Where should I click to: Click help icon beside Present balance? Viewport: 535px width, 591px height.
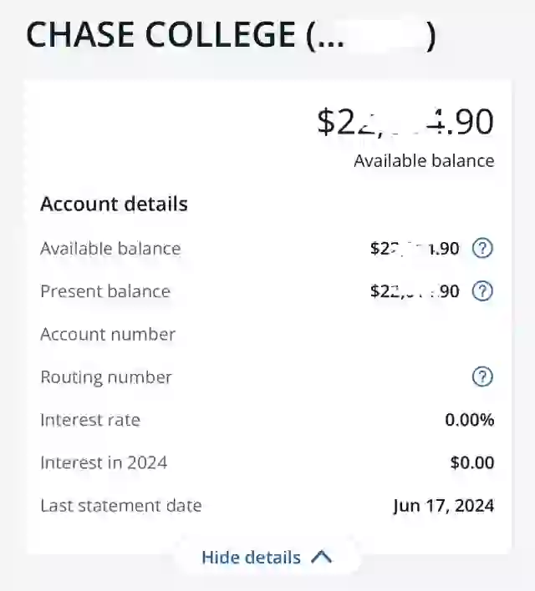click(482, 291)
